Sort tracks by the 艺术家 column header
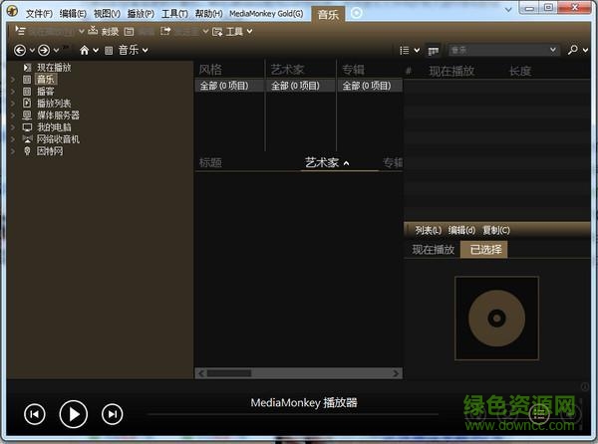The image size is (598, 444). pyautogui.click(x=323, y=162)
